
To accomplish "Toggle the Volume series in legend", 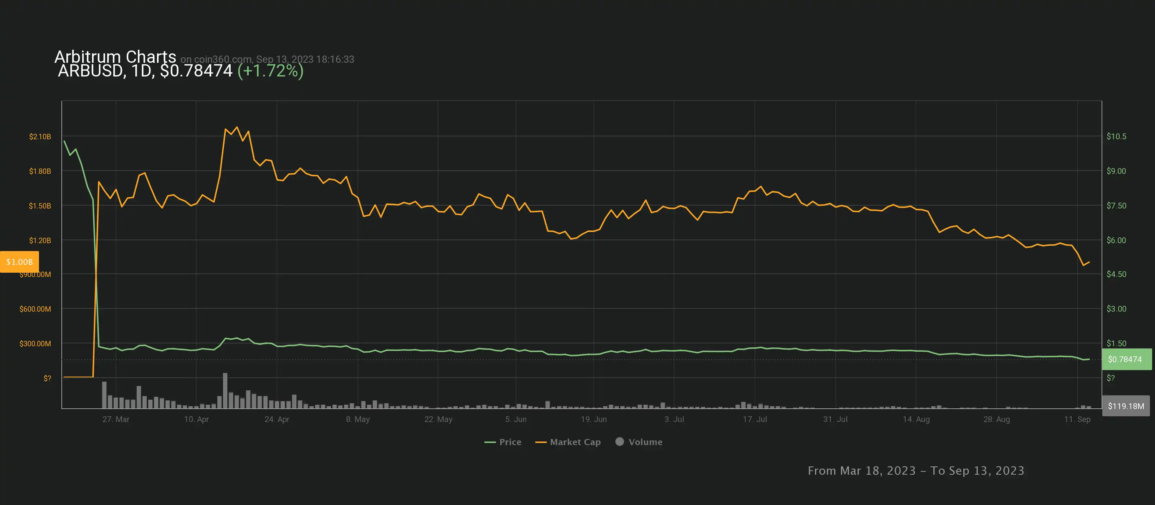I will [x=639, y=442].
